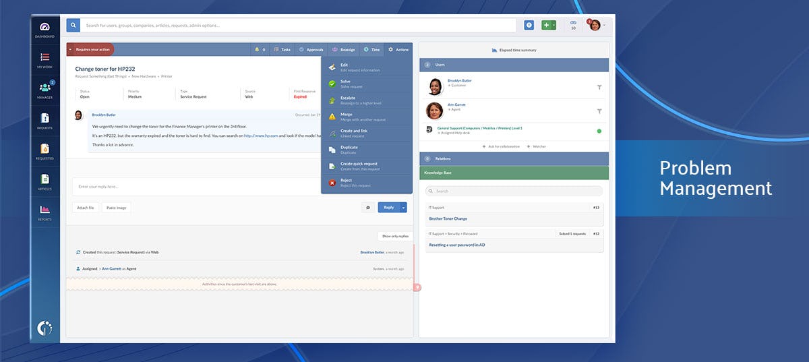Screen dimensions: 809x362
Task: Click the main search input field
Action: pos(299,25)
